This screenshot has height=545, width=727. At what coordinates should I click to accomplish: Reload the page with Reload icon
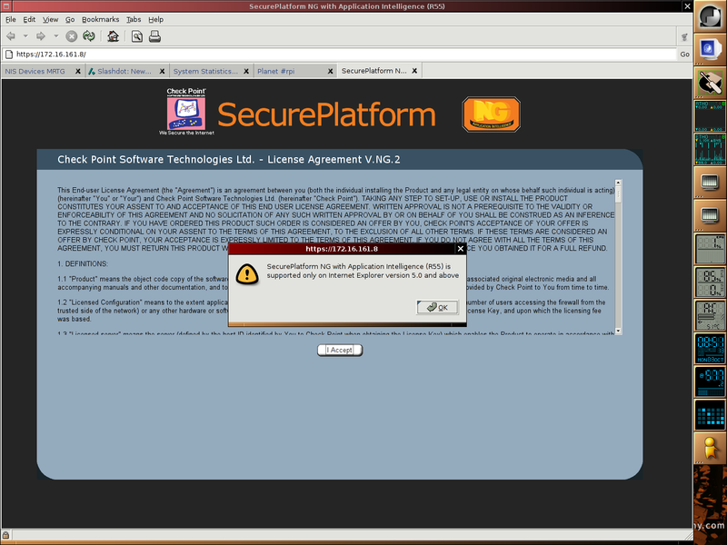pos(88,36)
